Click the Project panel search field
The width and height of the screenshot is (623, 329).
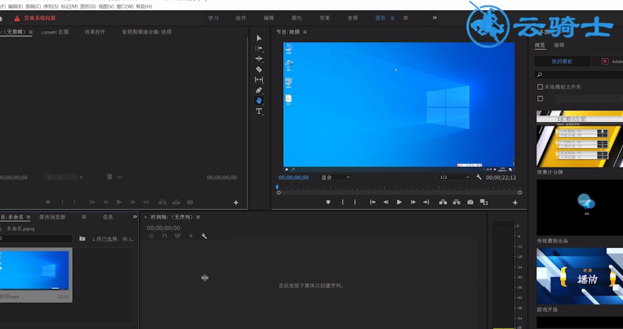[36, 239]
